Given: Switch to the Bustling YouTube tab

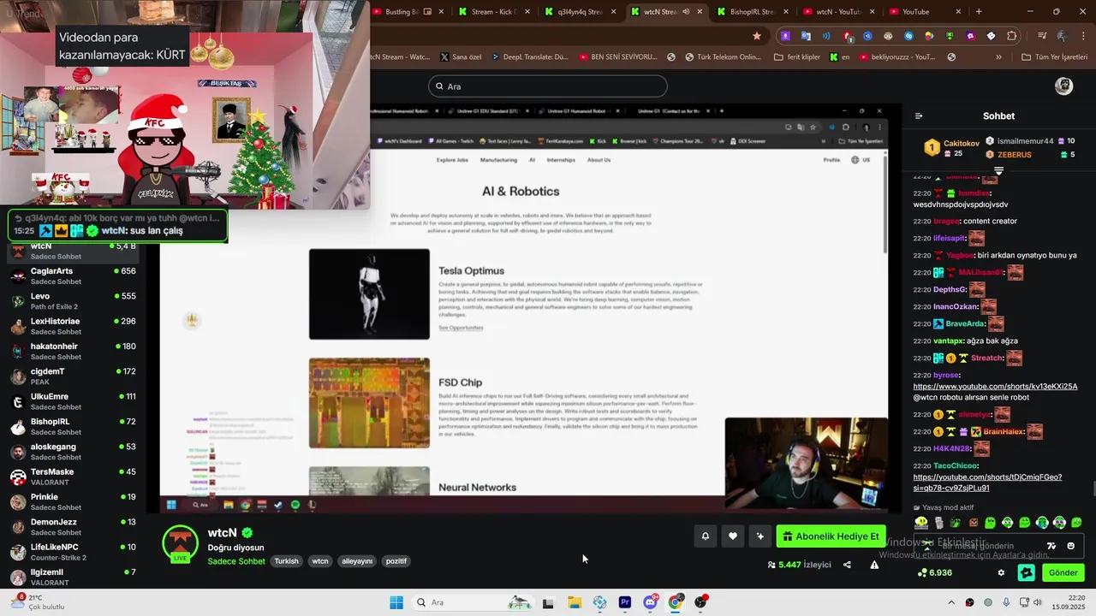Looking at the screenshot, I should [408, 12].
